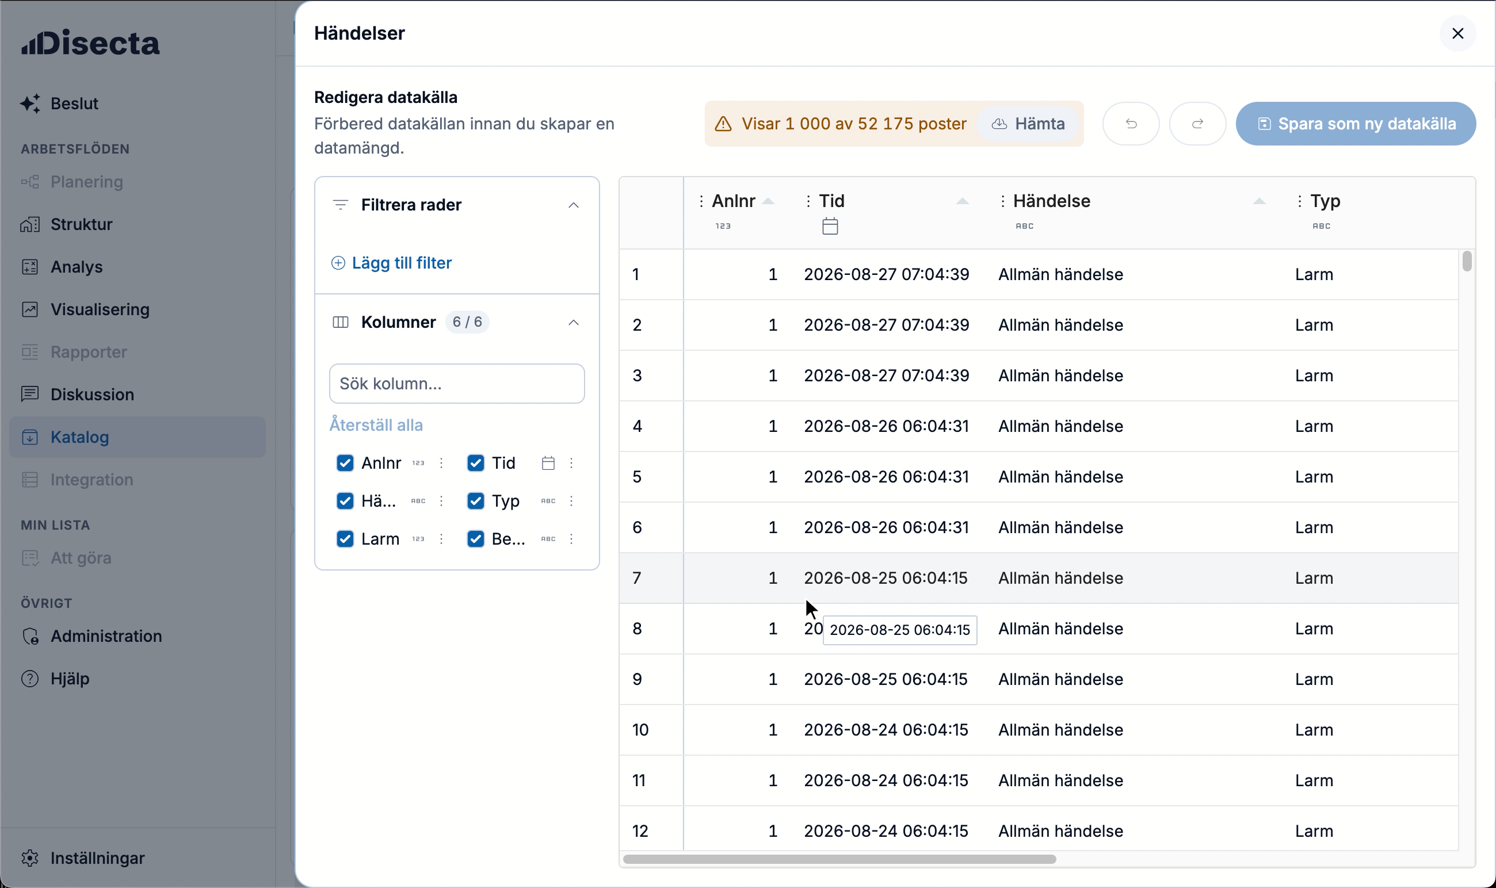Open options for Hä... in column list
Screen dimensions: 1496x888
tap(441, 501)
